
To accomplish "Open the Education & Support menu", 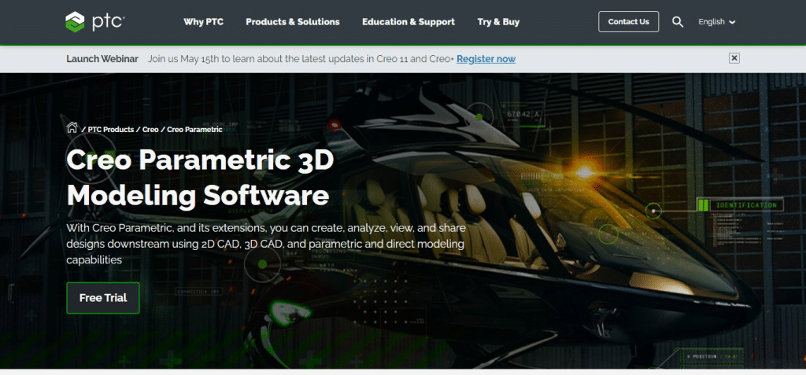I will 408,22.
